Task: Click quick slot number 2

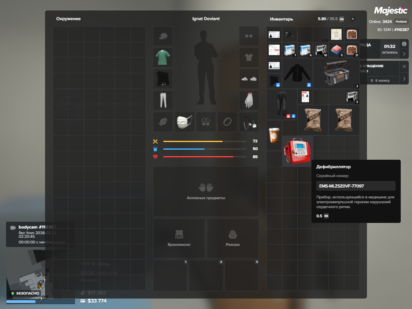Action: (206, 275)
